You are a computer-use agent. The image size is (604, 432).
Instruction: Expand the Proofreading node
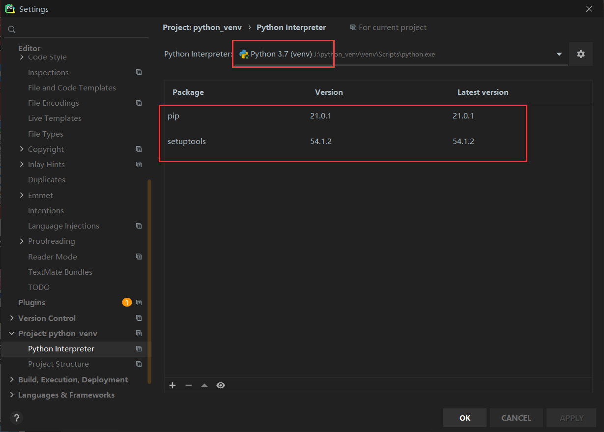[x=22, y=241]
